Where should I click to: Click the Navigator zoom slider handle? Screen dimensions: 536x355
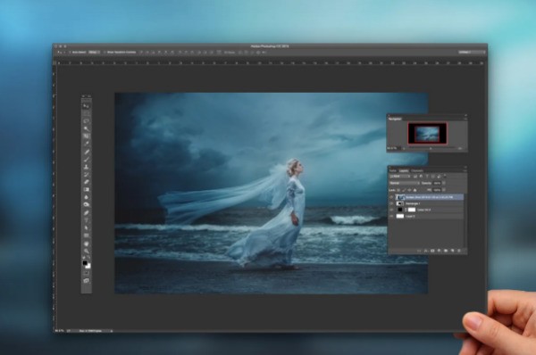point(431,148)
